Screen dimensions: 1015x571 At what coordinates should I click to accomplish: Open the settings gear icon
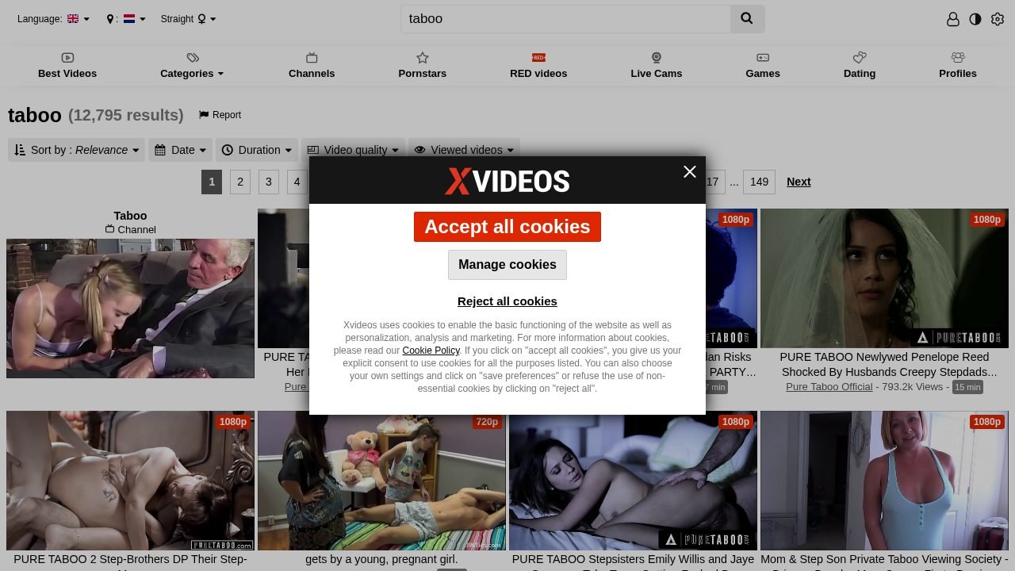(998, 19)
